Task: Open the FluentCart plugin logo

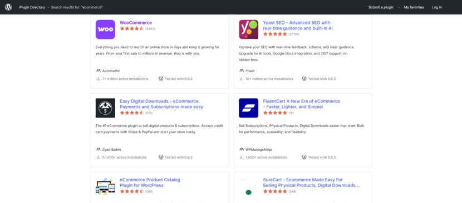Action: (x=248, y=108)
